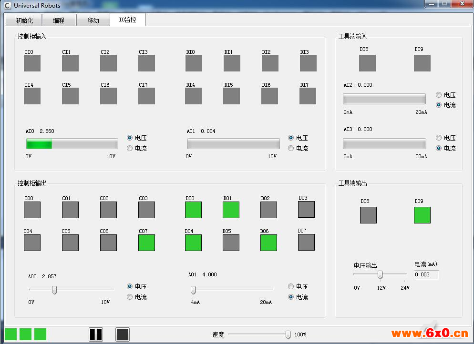Toggle configurable output CO1
Image resolution: width=474 pixels, height=344 pixels.
70,210
